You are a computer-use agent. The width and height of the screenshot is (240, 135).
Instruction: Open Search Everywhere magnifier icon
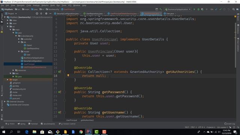(x=233, y=9)
